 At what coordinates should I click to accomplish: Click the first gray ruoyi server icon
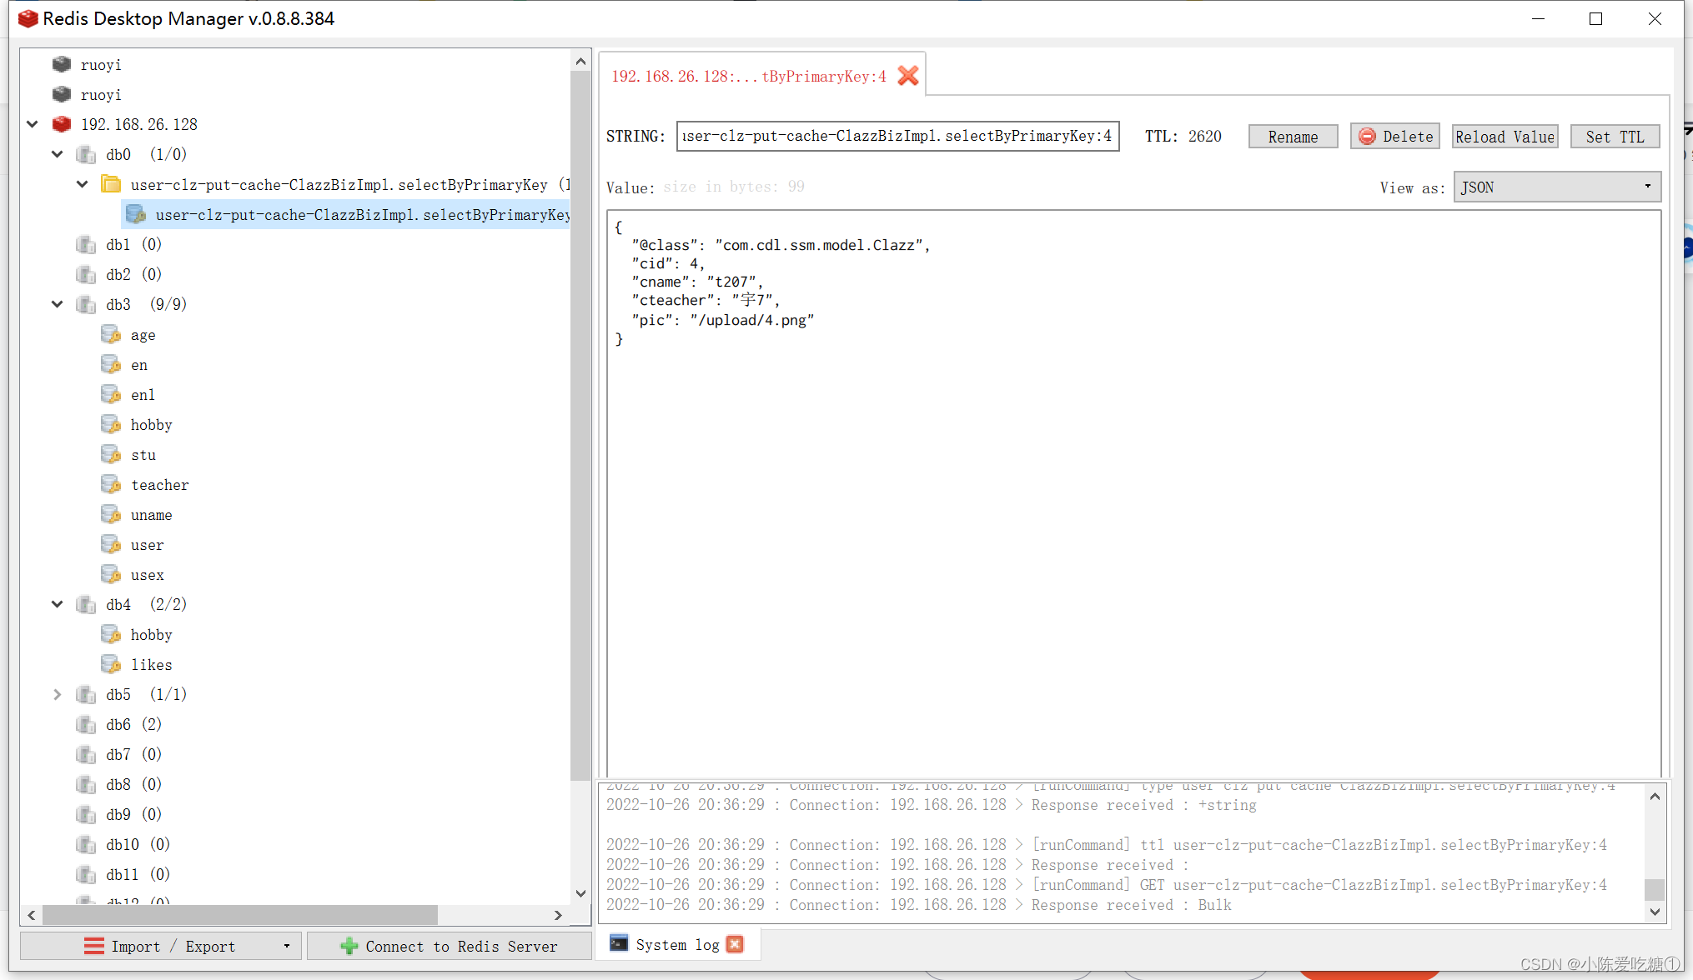tap(62, 64)
